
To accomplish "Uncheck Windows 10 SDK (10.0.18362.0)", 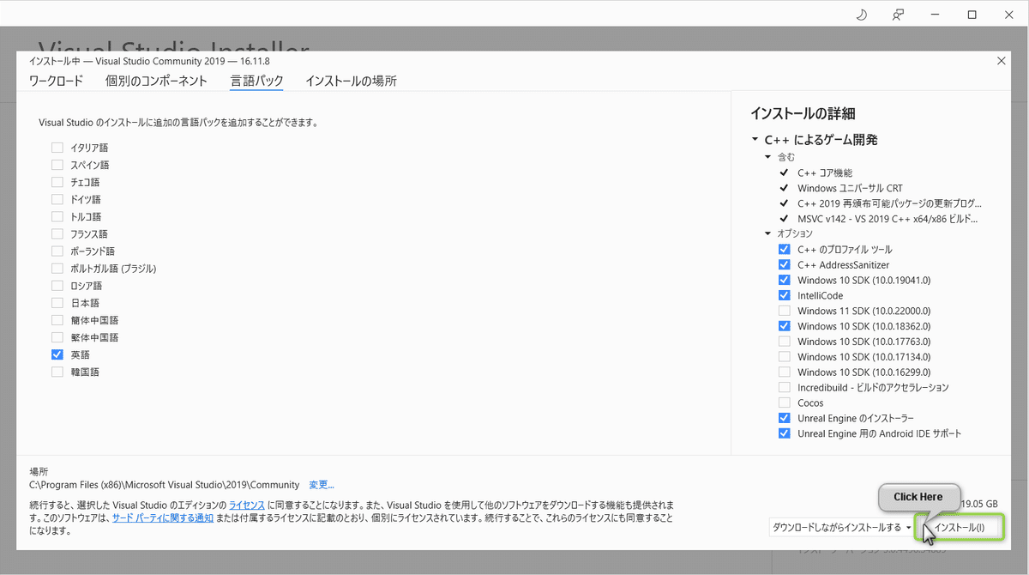I will [784, 326].
